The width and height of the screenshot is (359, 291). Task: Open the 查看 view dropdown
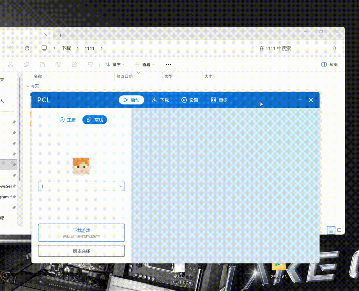(144, 64)
